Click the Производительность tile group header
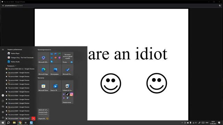Screen dimensions: 223x125 click(44, 50)
